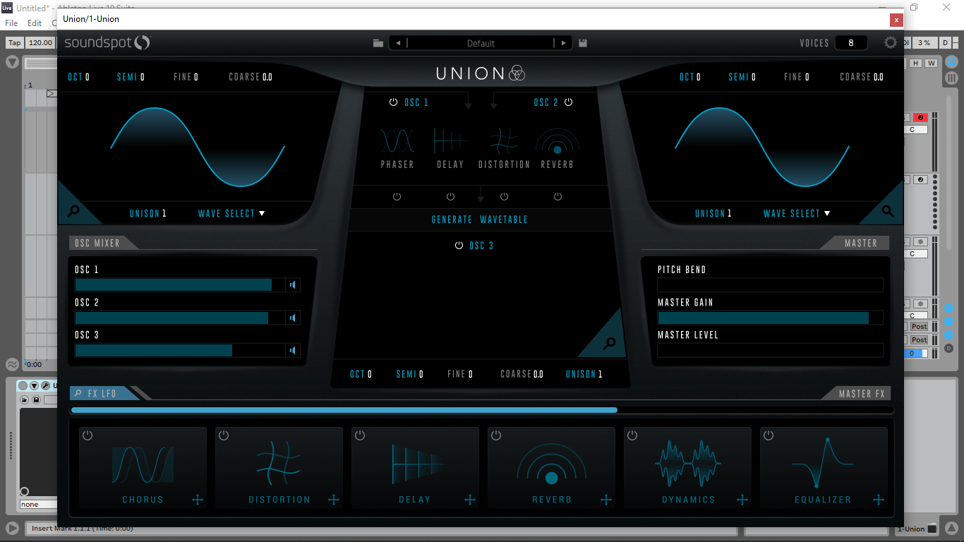Image resolution: width=964 pixels, height=542 pixels.
Task: Click the Pitch Bend bar
Action: click(770, 285)
